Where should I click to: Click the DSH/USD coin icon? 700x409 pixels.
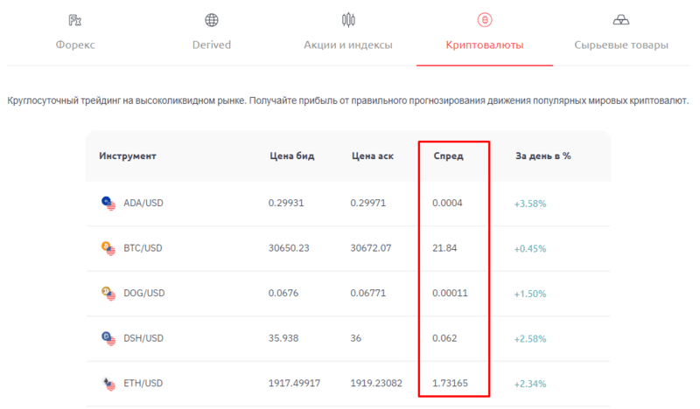(x=108, y=338)
